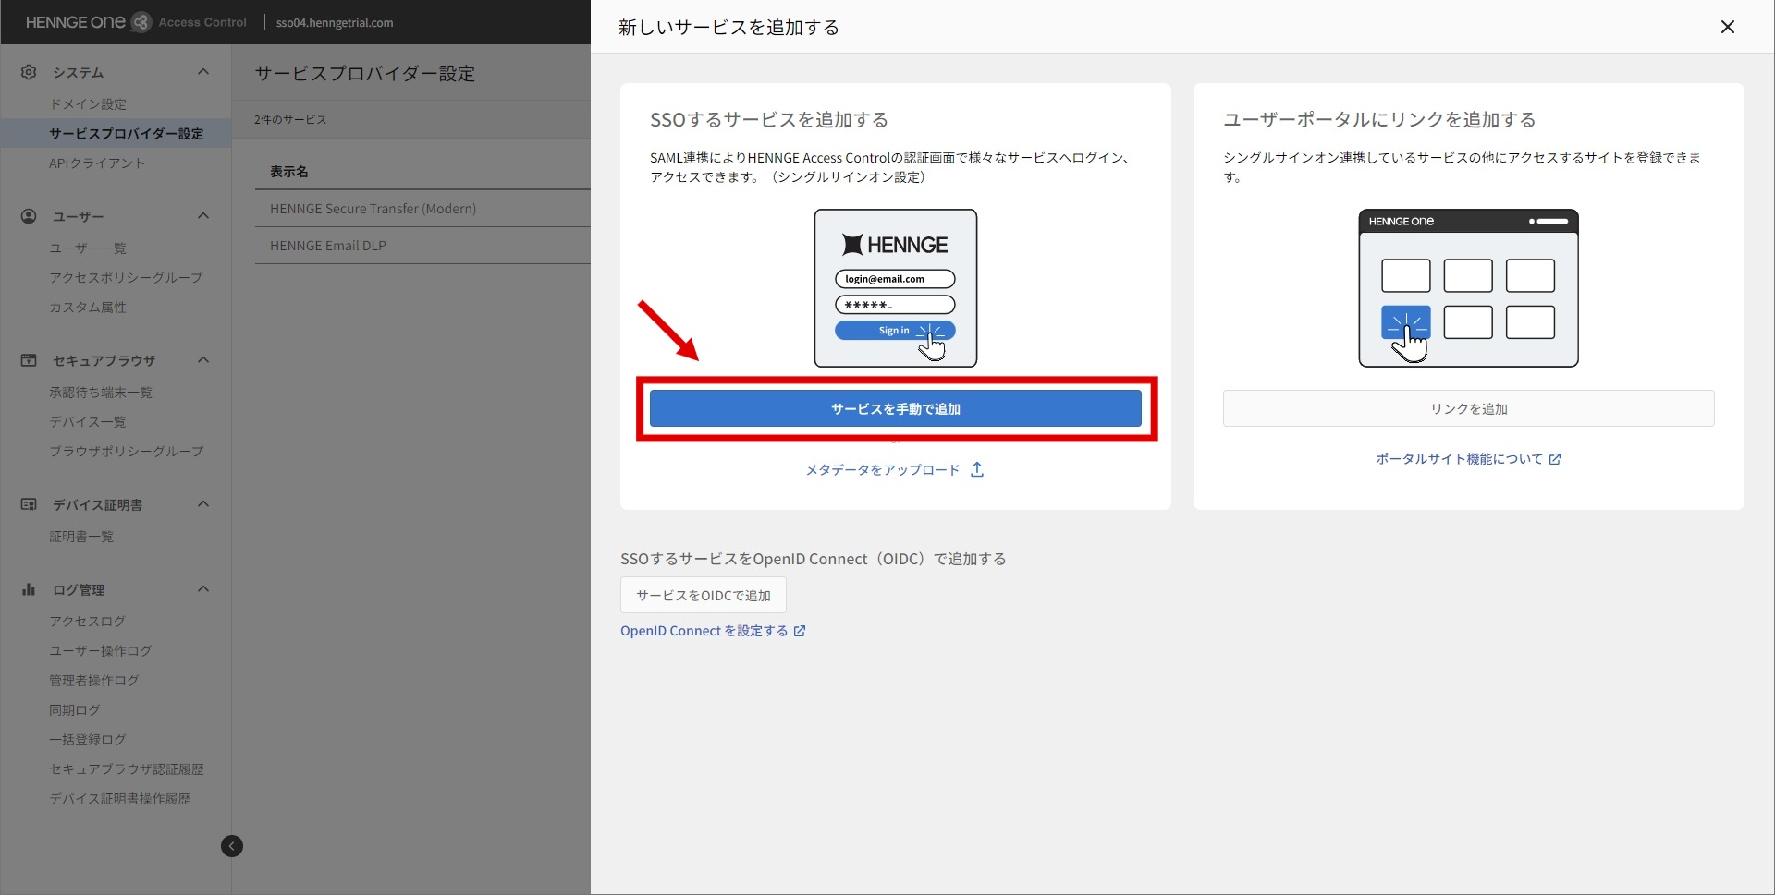The width and height of the screenshot is (1775, 895).
Task: Click the リンクを追加 button
Action: click(x=1468, y=408)
